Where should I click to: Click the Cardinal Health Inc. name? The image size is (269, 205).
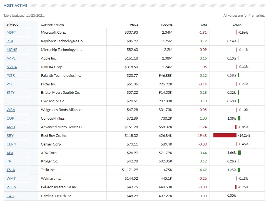56,196
